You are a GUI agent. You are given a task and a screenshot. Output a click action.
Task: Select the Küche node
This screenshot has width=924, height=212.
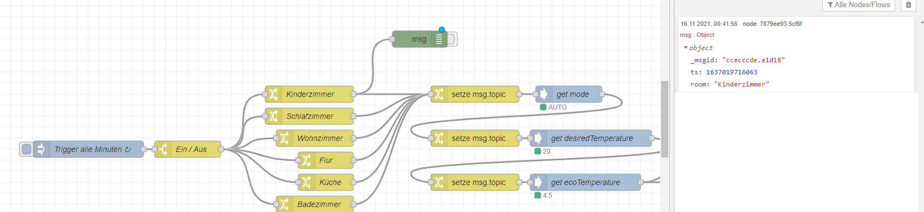coord(326,182)
